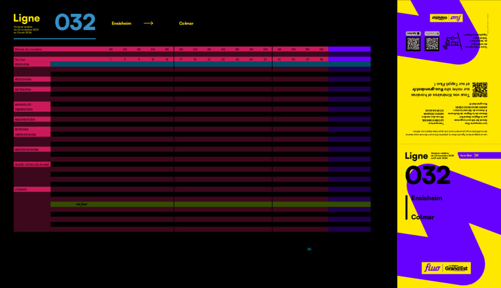501x288 pixels.
Task: Click the App Store badge
Action: pyautogui.click(x=413, y=33)
